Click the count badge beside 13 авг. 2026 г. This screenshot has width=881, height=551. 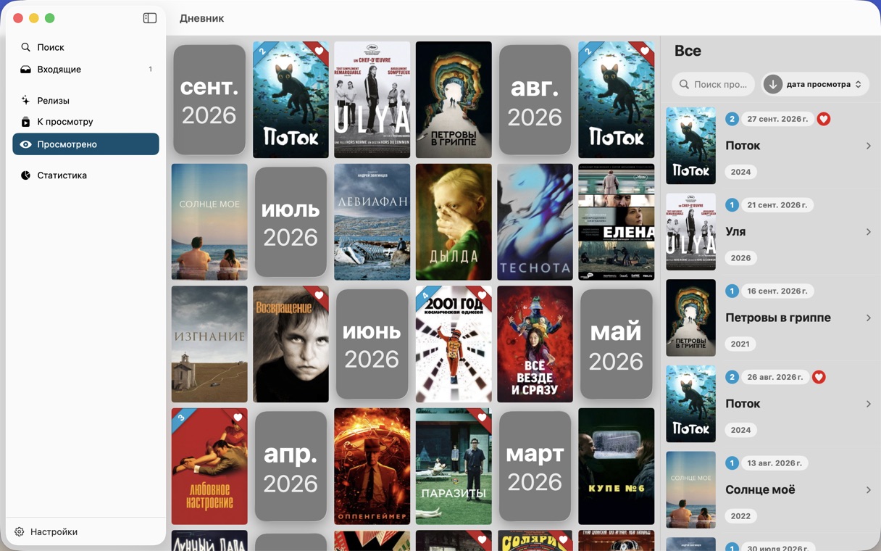(x=732, y=463)
